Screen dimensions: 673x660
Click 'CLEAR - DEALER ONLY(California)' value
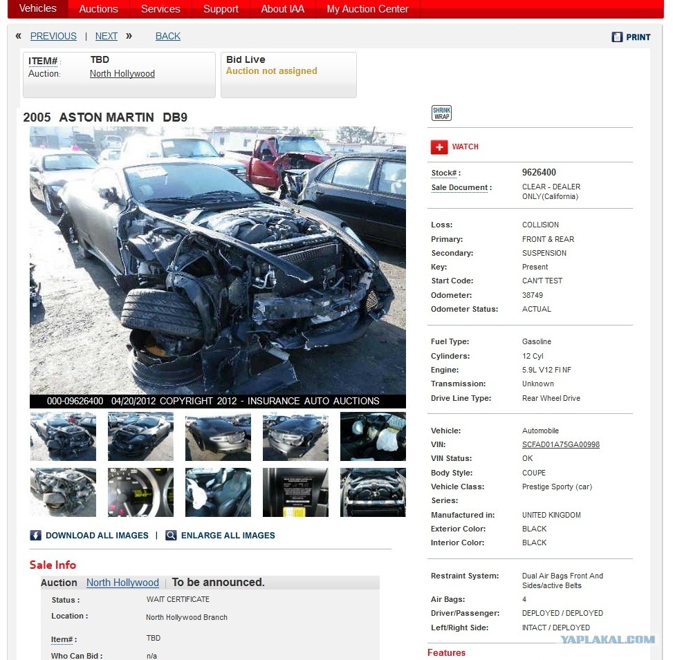pyautogui.click(x=551, y=191)
